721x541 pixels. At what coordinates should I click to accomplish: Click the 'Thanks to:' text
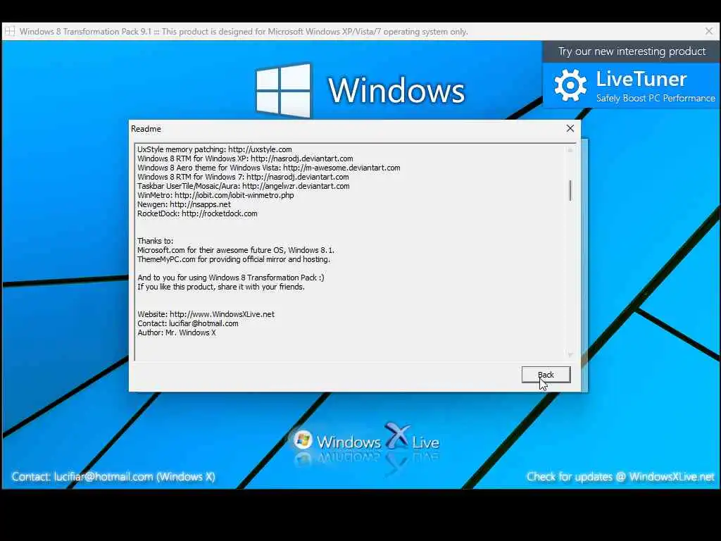(155, 241)
